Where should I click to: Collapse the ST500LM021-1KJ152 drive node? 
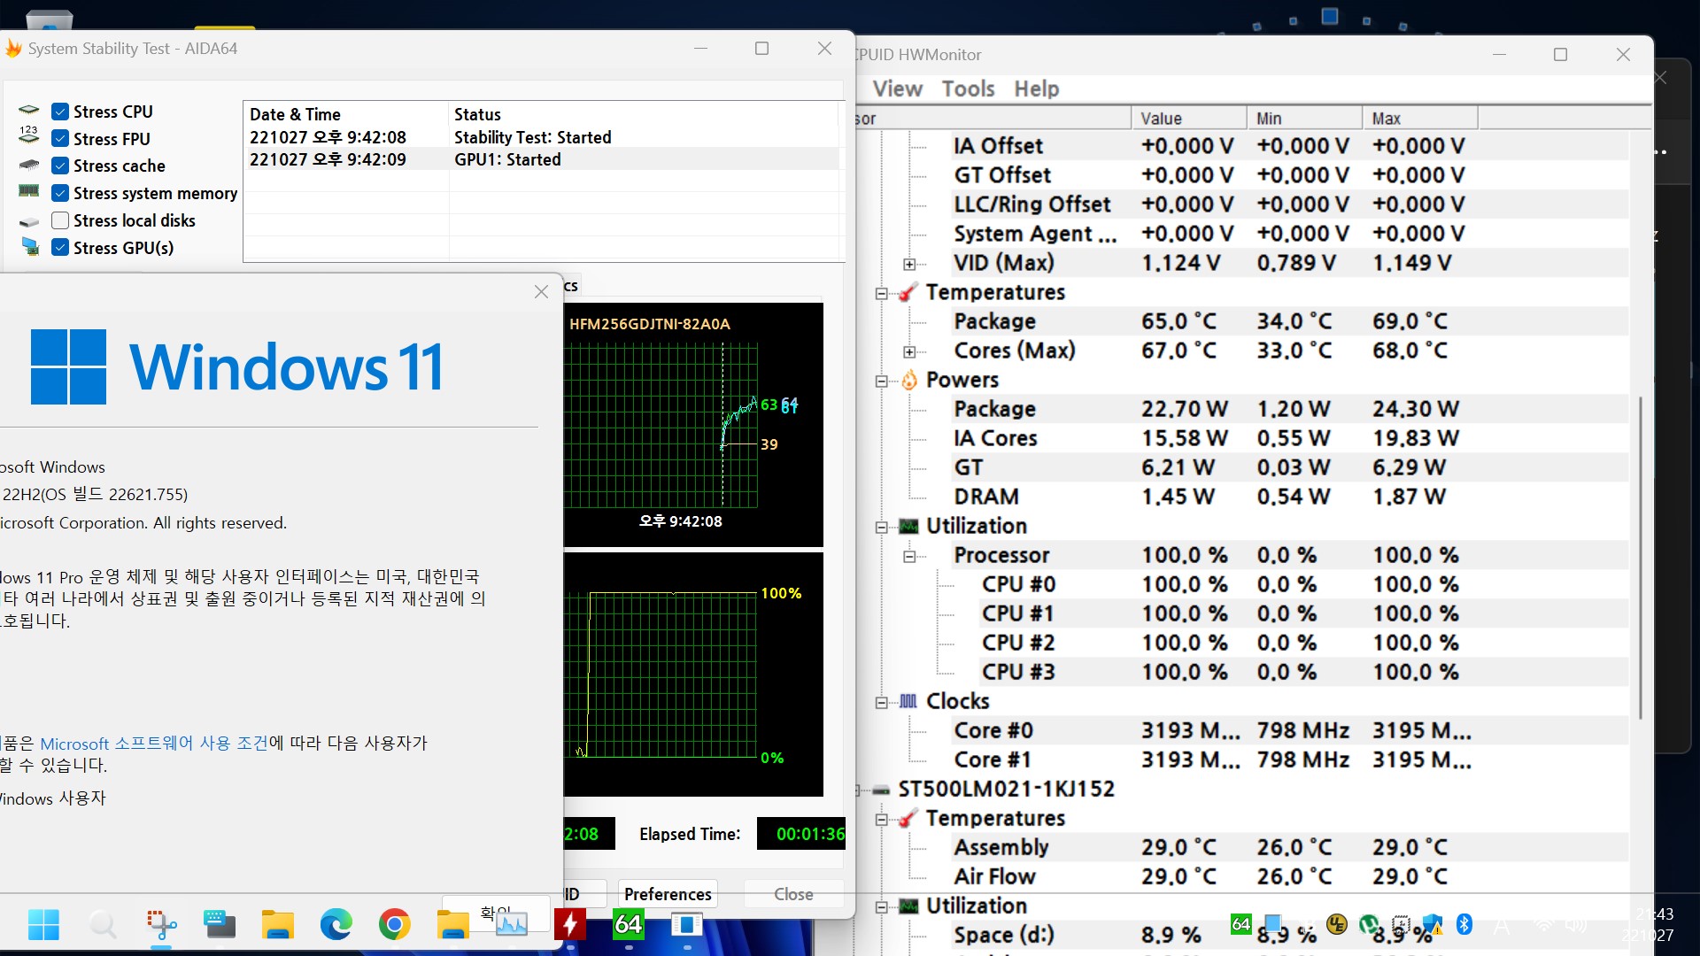pos(857,790)
